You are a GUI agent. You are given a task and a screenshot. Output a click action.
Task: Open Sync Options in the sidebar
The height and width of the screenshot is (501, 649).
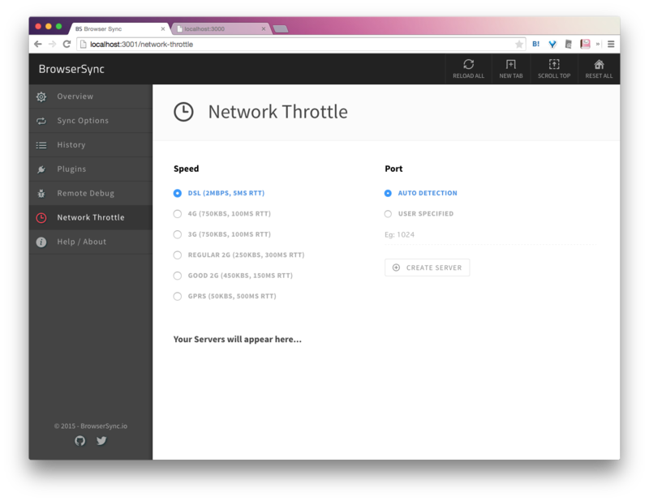tap(91, 121)
